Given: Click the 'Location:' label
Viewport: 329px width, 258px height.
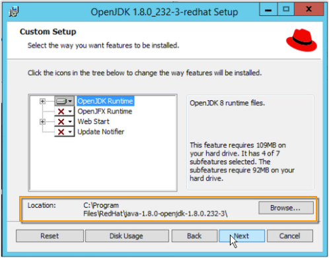Looking at the screenshot, I should (42, 205).
